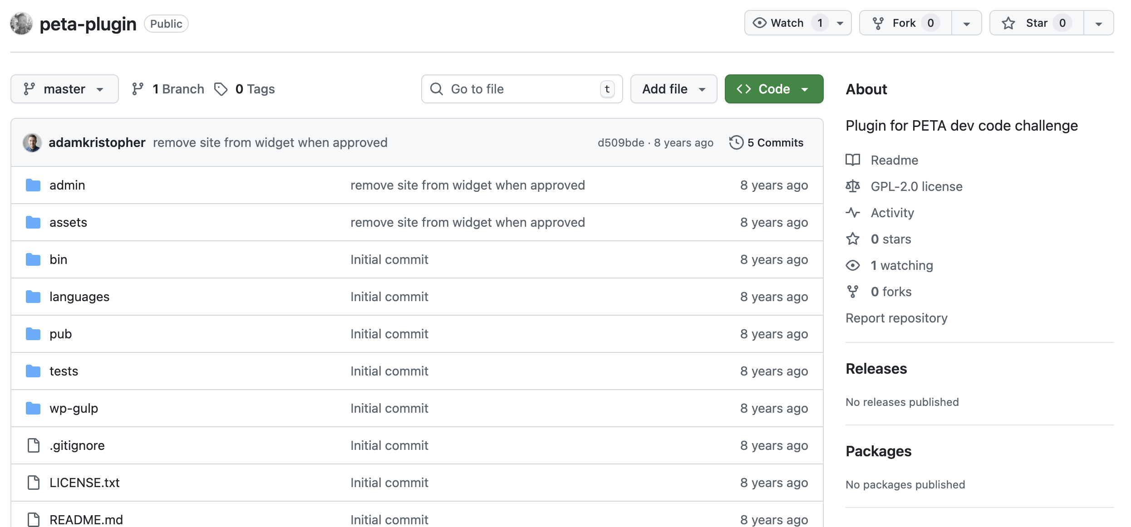Toggle Watch on this repository
Screen dimensions: 1131x527
click(787, 23)
